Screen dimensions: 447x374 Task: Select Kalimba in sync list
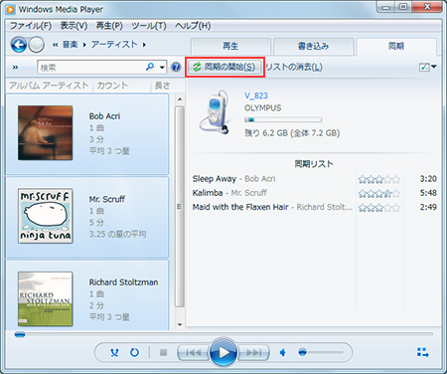208,193
